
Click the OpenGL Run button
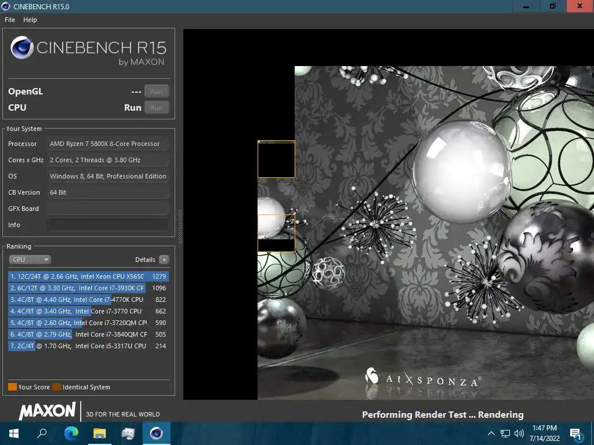point(157,92)
